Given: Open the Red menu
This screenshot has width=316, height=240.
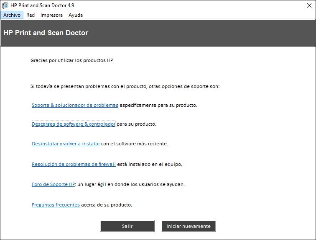Looking at the screenshot, I should point(31,15).
